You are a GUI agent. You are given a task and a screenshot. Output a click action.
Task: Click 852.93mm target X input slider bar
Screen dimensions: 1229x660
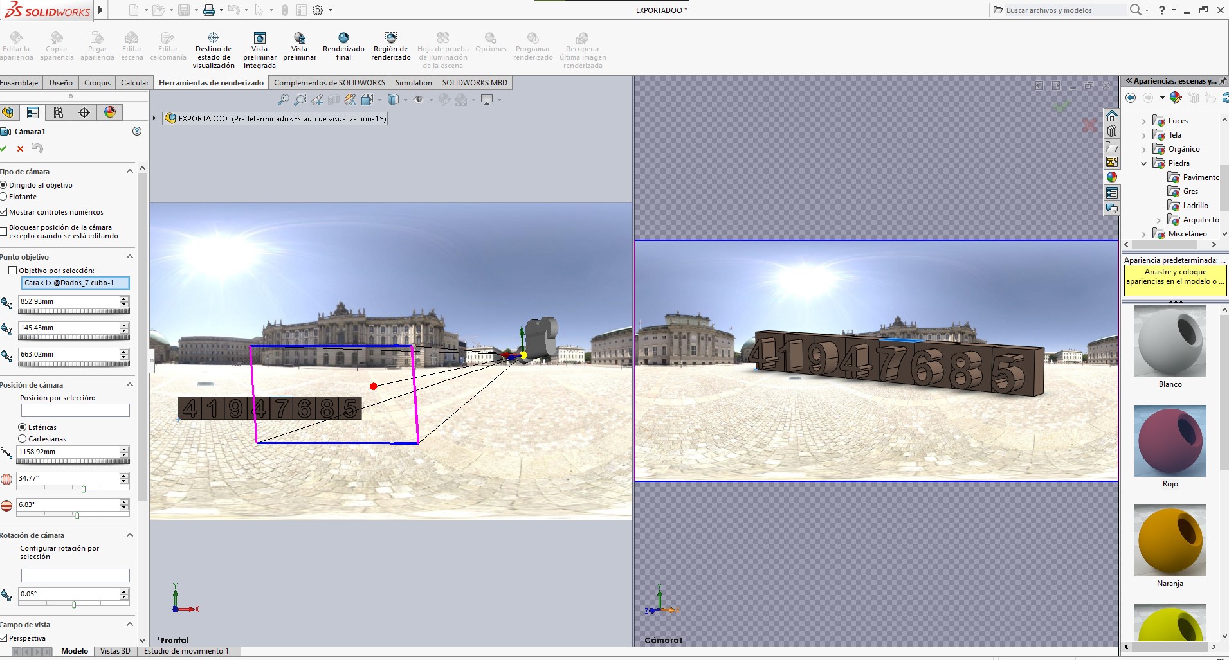pyautogui.click(x=74, y=312)
